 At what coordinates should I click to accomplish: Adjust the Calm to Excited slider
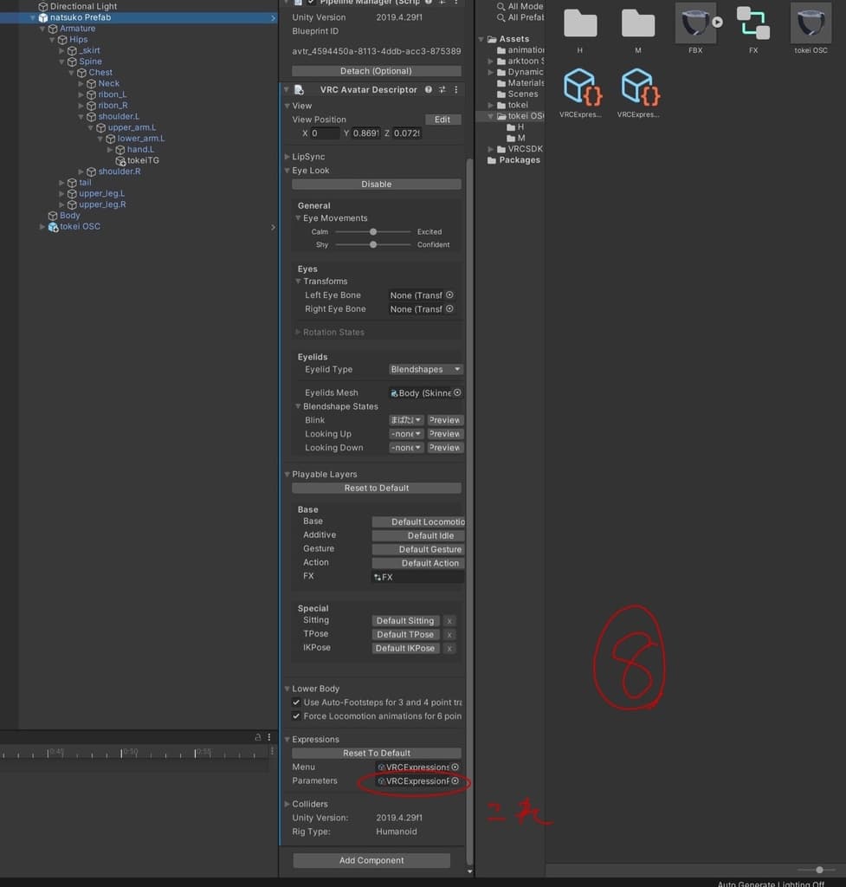click(x=373, y=232)
